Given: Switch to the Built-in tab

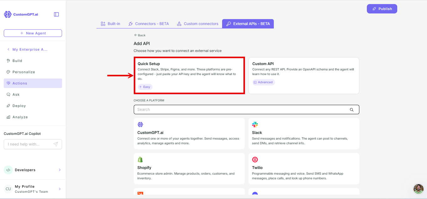Looking at the screenshot, I should [110, 24].
